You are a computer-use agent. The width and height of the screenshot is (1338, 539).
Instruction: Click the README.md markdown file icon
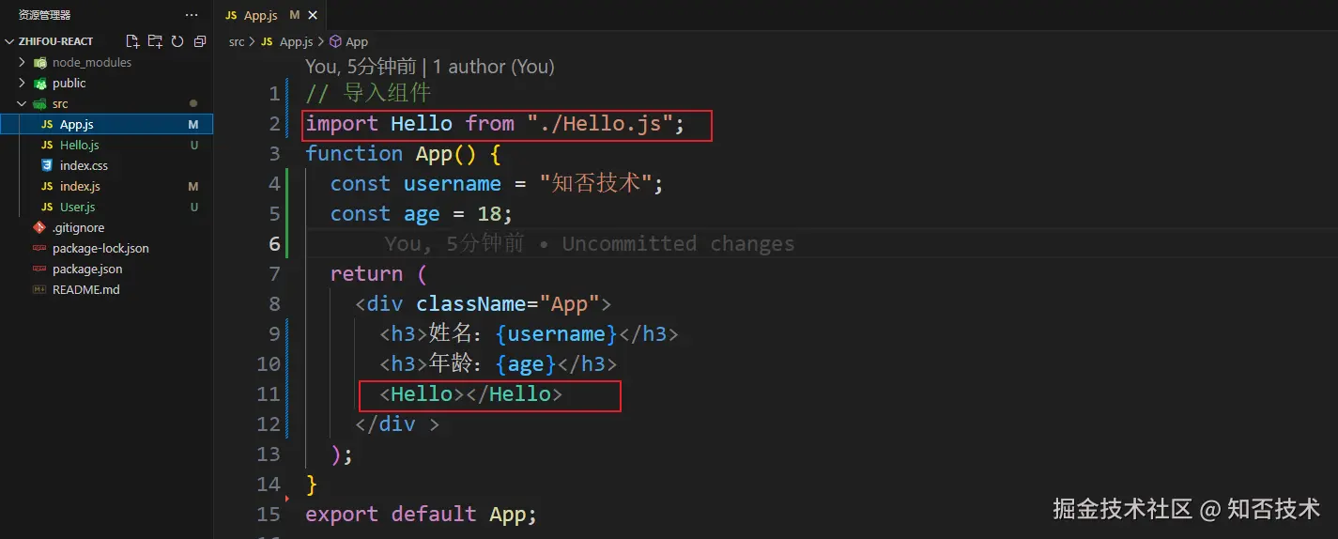pos(39,289)
